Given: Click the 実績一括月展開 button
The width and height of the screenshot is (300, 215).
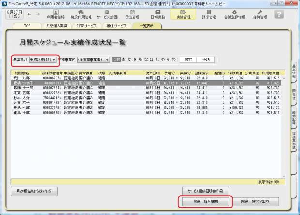Looking at the screenshot, I should (x=206, y=201).
